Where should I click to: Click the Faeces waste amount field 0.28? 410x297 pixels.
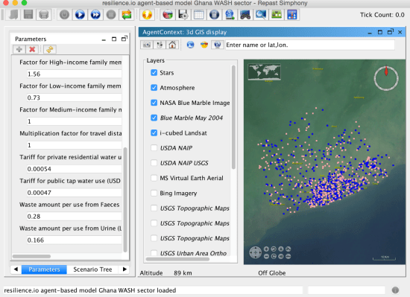coord(75,217)
